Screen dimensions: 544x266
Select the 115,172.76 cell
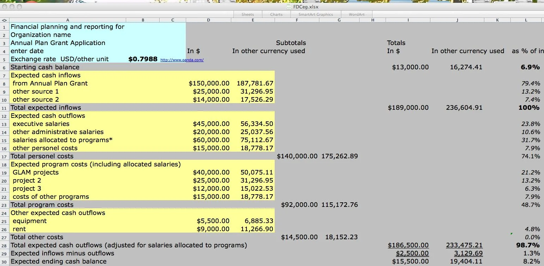pos(339,205)
